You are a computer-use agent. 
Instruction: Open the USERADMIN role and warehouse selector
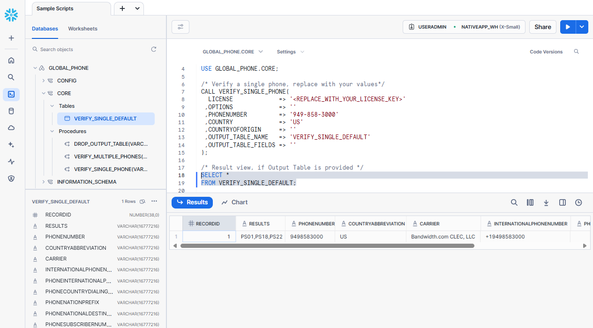tap(464, 27)
